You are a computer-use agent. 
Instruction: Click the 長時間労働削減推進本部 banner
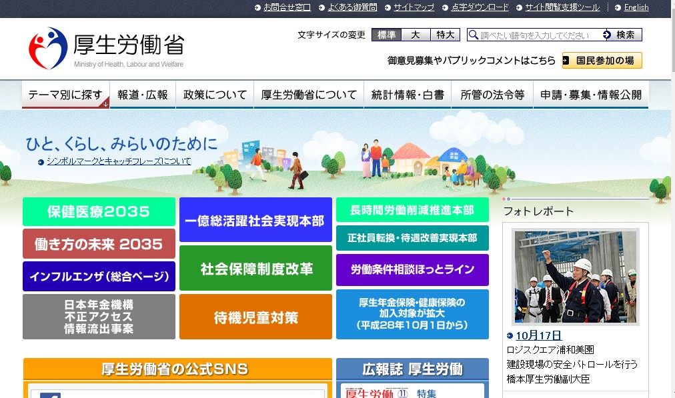(x=412, y=209)
